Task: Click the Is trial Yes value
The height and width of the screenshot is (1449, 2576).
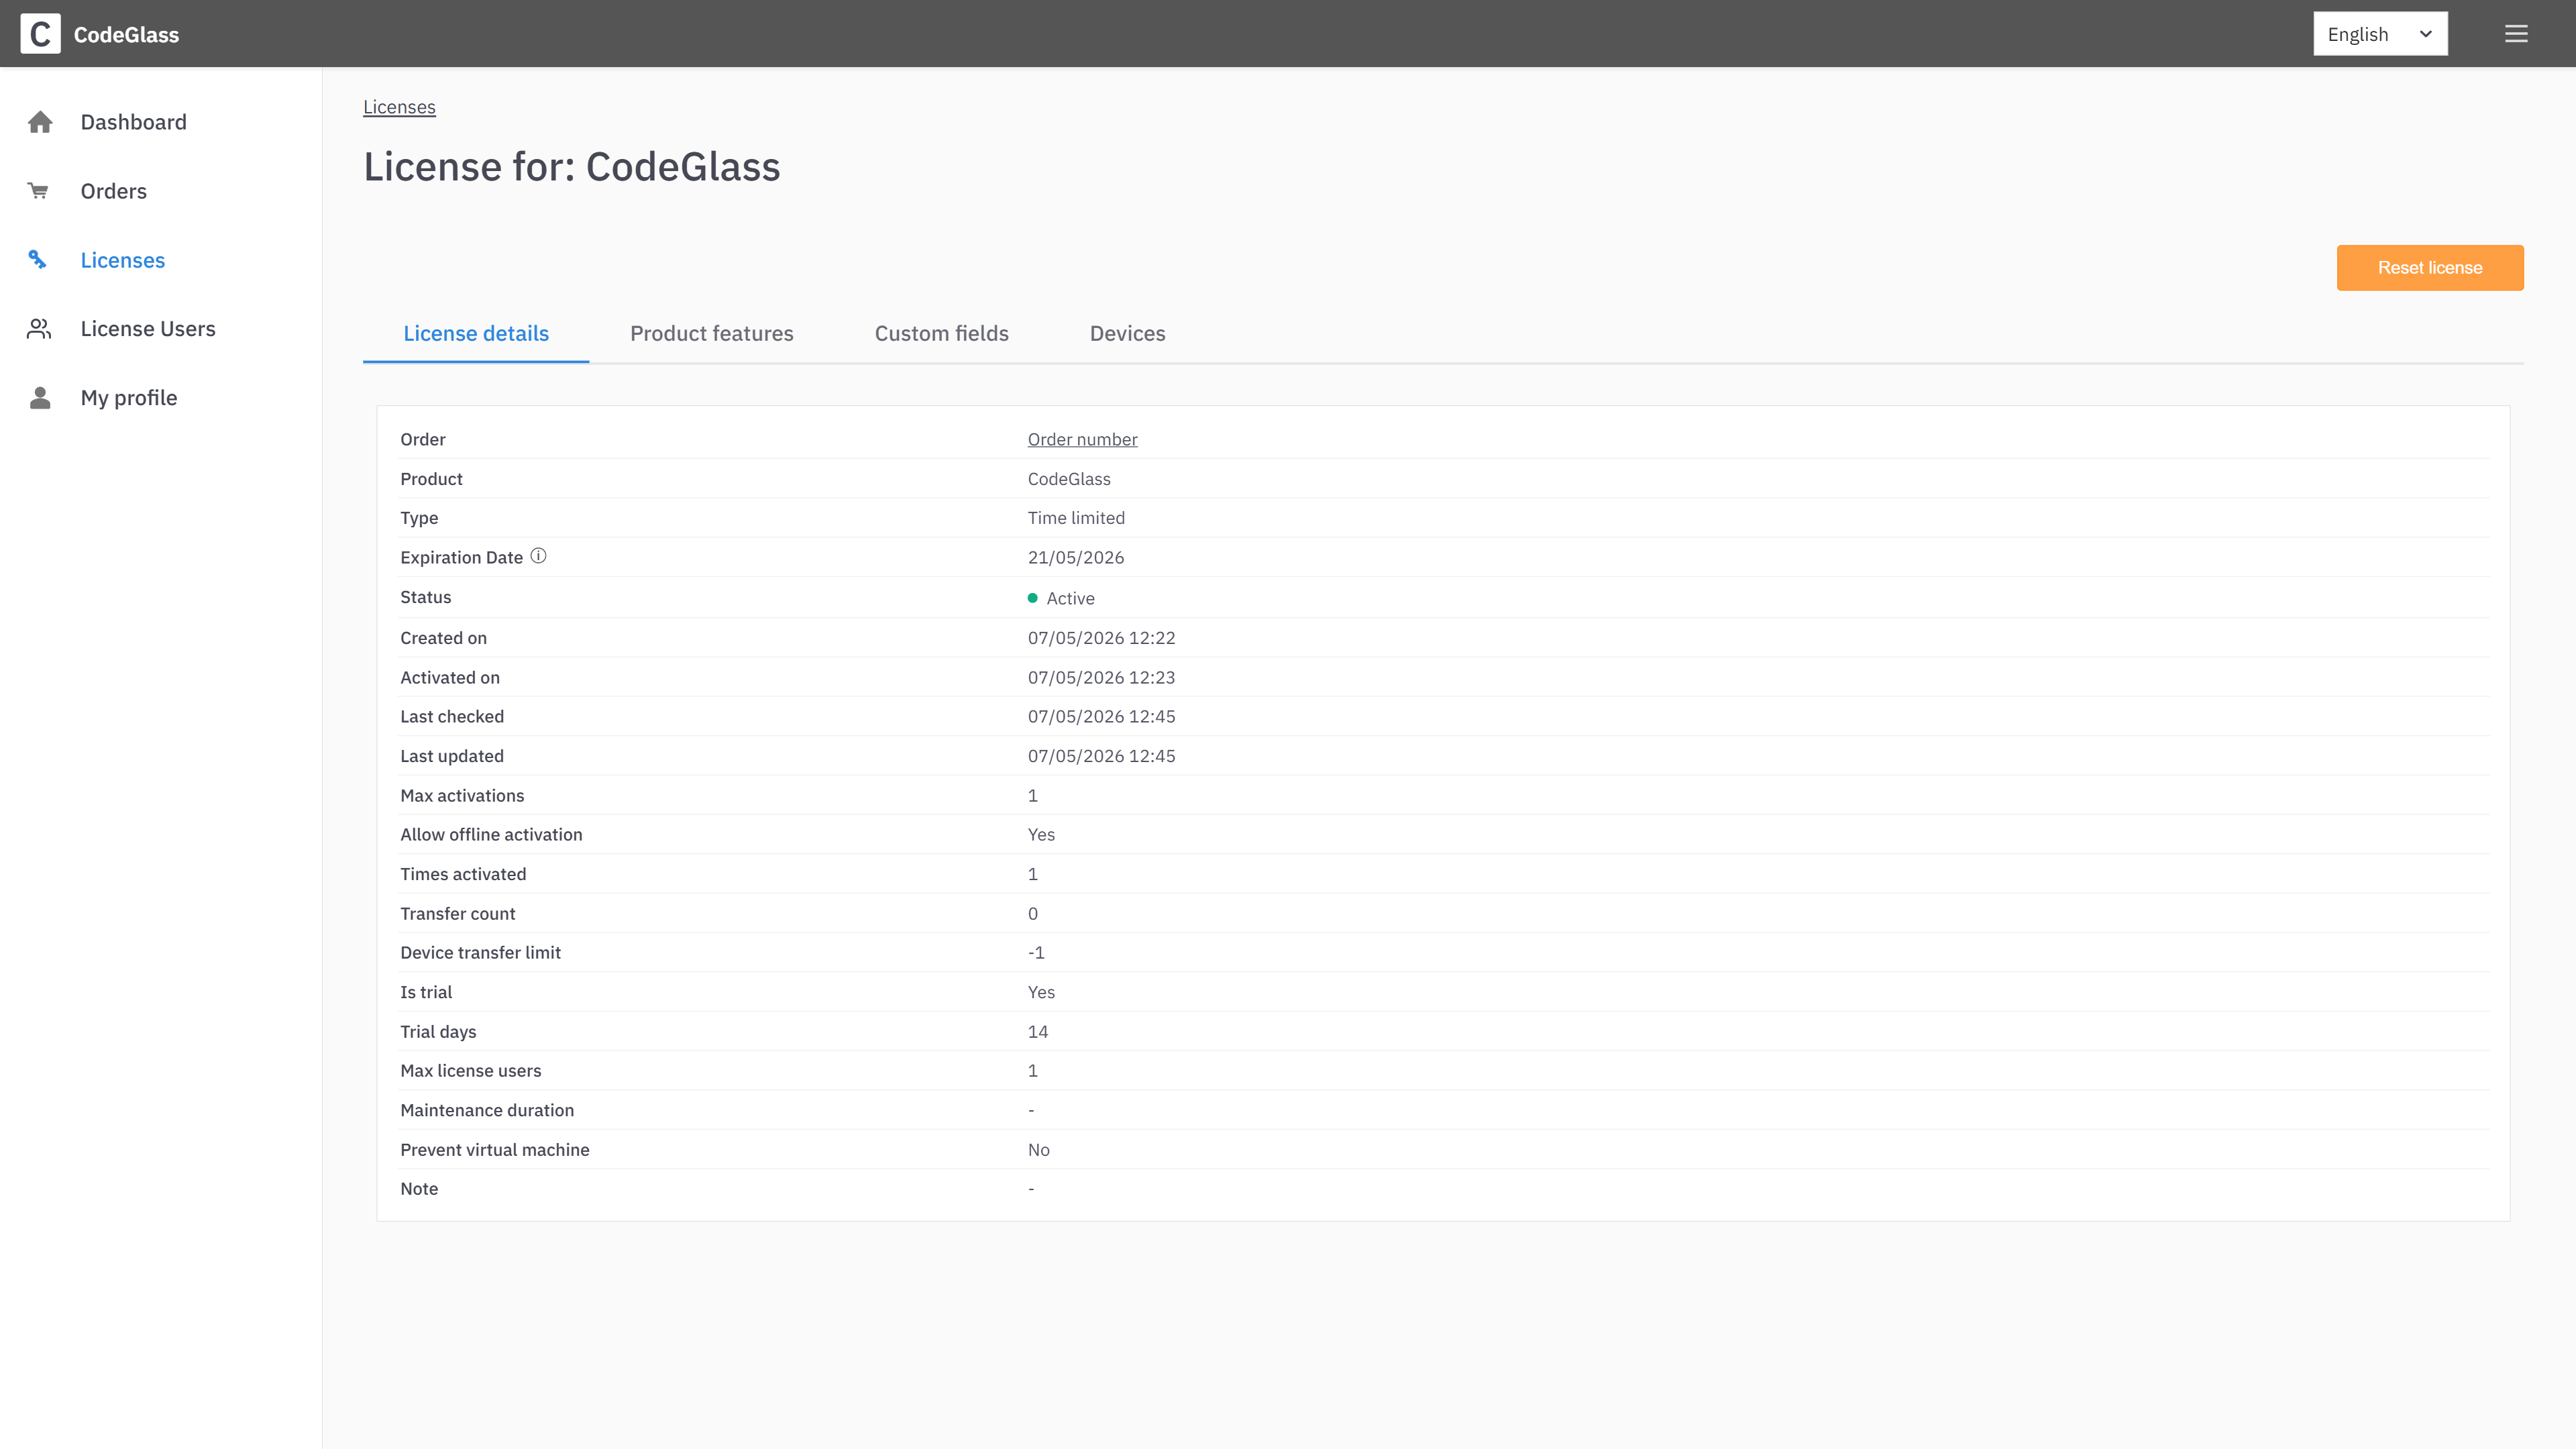Action: click(x=1041, y=992)
